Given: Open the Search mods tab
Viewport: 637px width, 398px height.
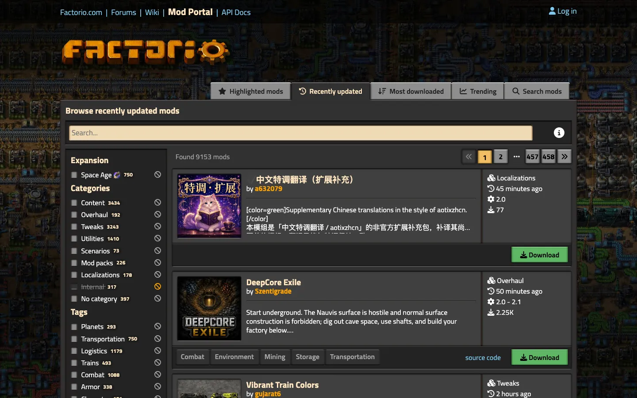Looking at the screenshot, I should [x=537, y=91].
